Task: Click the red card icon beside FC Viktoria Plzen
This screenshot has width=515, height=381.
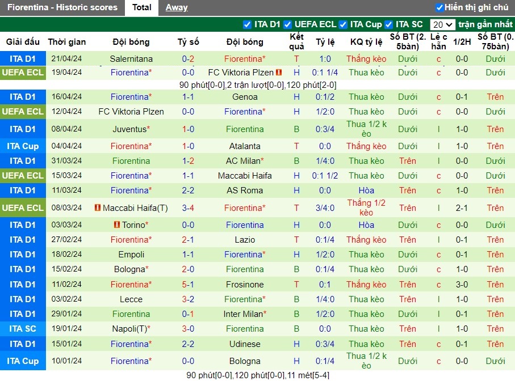Action: point(279,72)
